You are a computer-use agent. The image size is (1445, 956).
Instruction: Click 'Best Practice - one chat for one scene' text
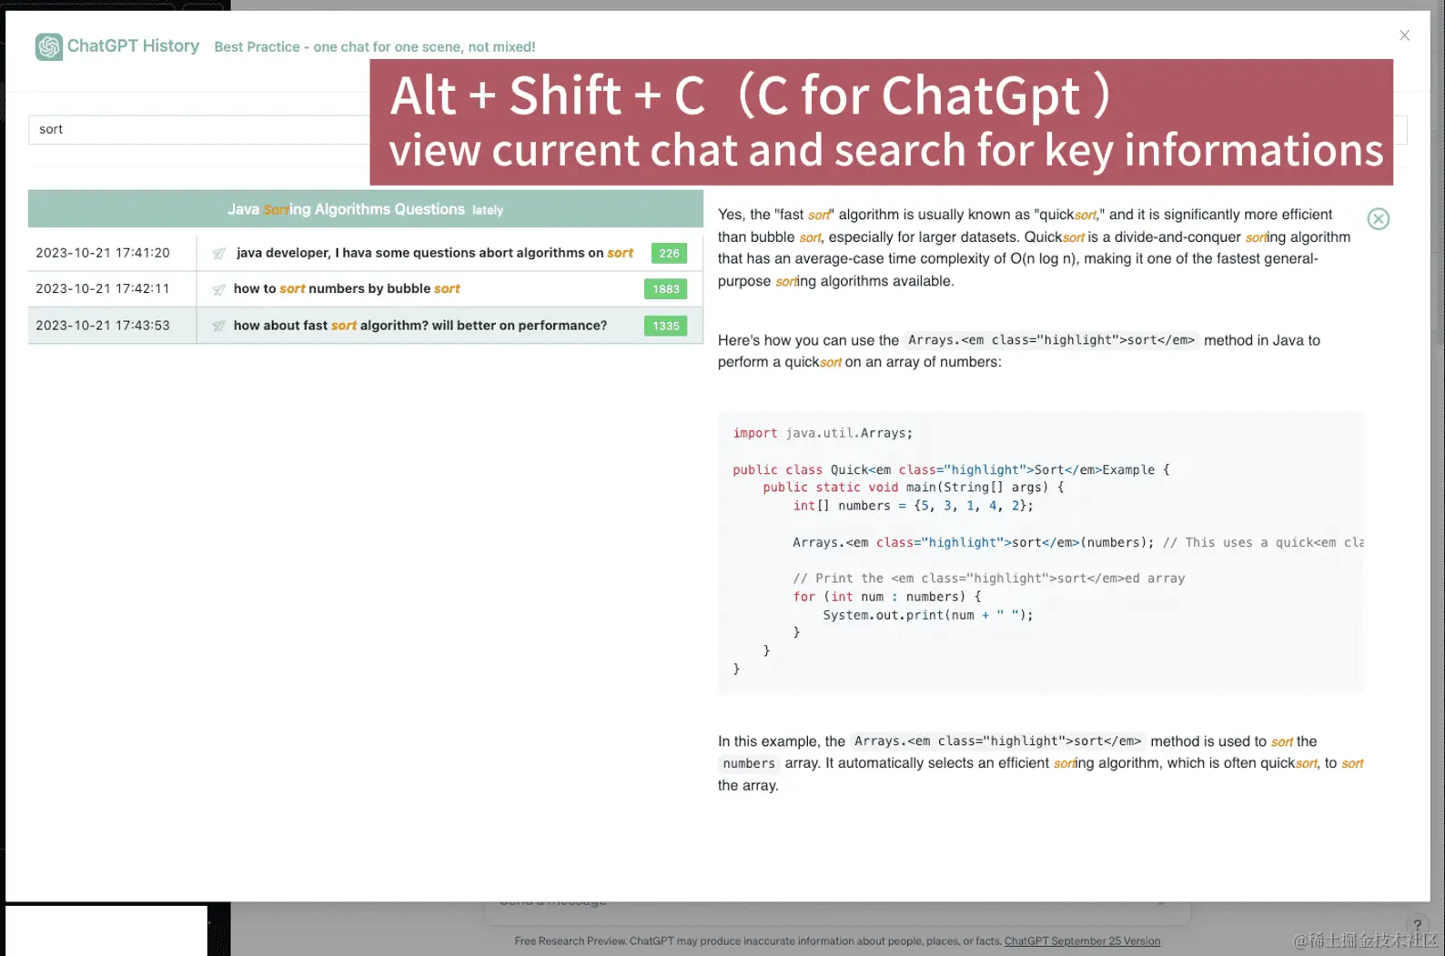[x=375, y=46]
